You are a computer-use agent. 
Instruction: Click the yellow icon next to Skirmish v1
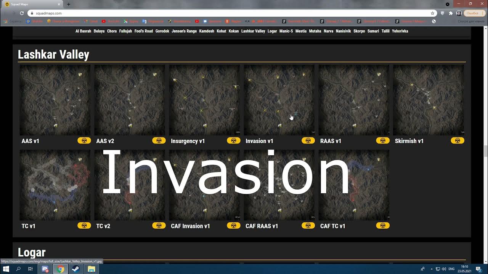[457, 140]
